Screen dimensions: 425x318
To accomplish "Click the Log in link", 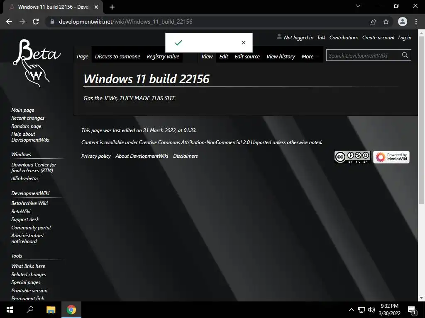I will point(405,38).
